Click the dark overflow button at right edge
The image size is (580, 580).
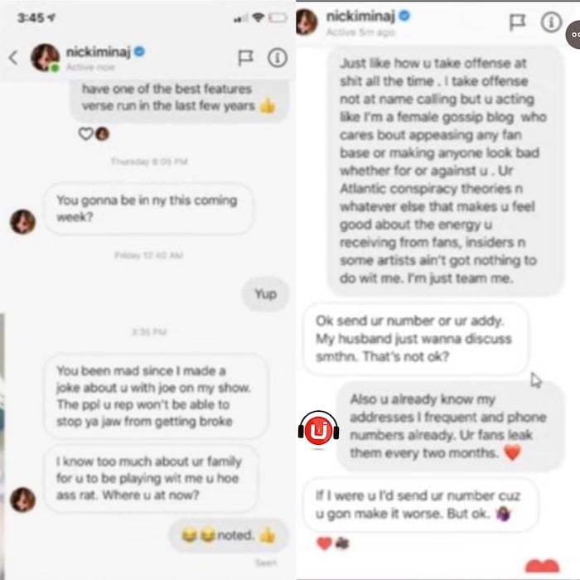pos(573,35)
